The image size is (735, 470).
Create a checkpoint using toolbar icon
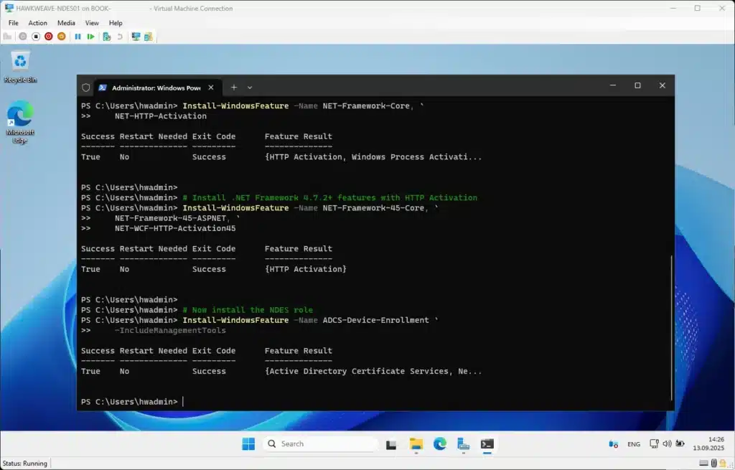(x=106, y=36)
